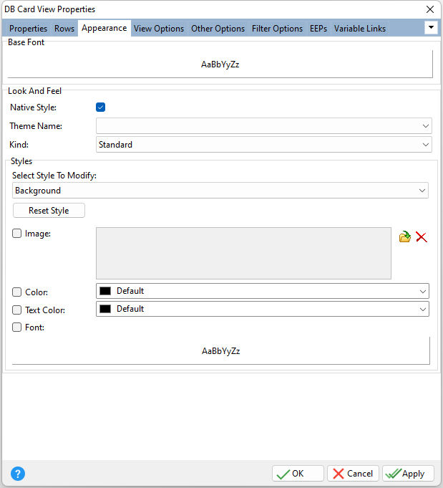Image resolution: width=443 pixels, height=488 pixels.
Task: Switch to the Variable Links tab
Action: coord(360,29)
